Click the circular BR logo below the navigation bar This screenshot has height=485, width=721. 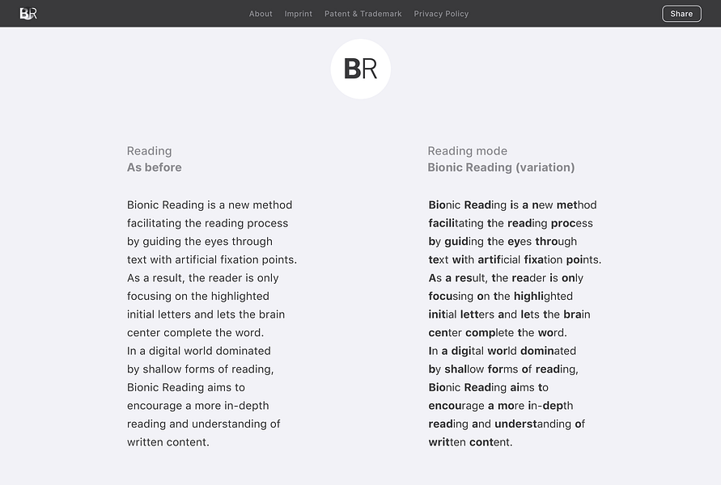coord(360,69)
